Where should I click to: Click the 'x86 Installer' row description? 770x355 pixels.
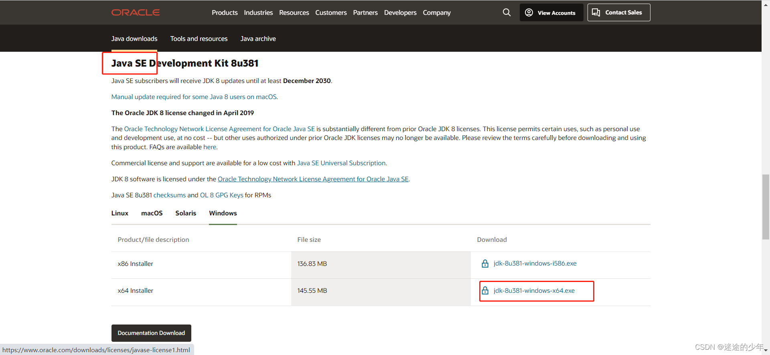tap(136, 264)
